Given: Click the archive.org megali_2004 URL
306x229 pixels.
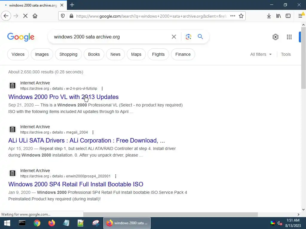Looking at the screenshot, I should 54,132.
